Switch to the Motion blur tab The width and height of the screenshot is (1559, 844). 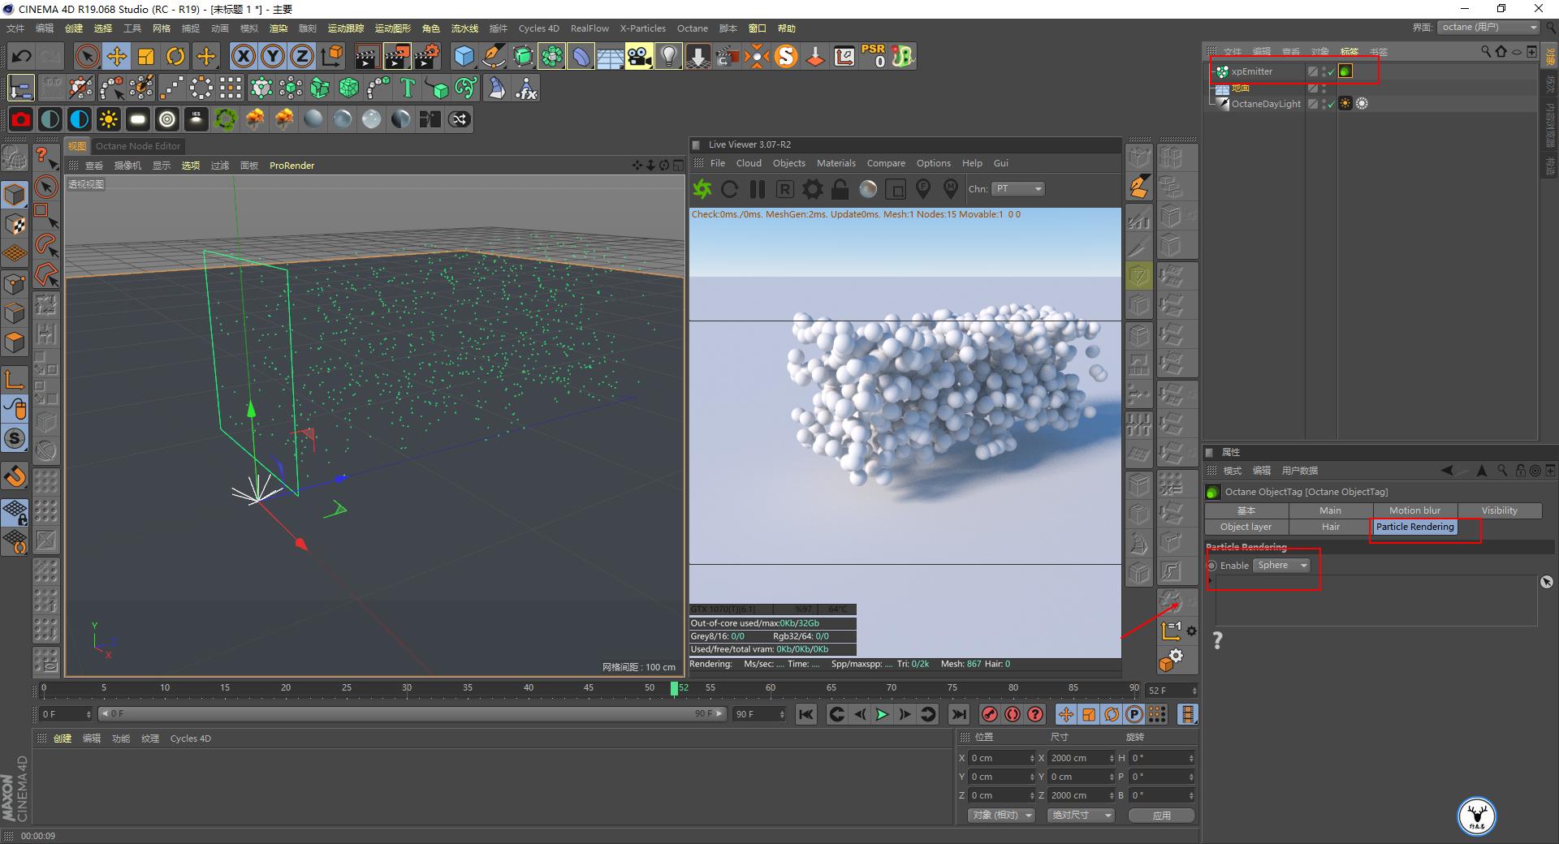pos(1414,510)
